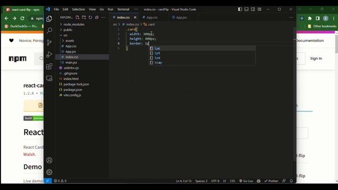Open main.jsx in file tree
Viewport: 338px width, 190px height.
coord(71,62)
